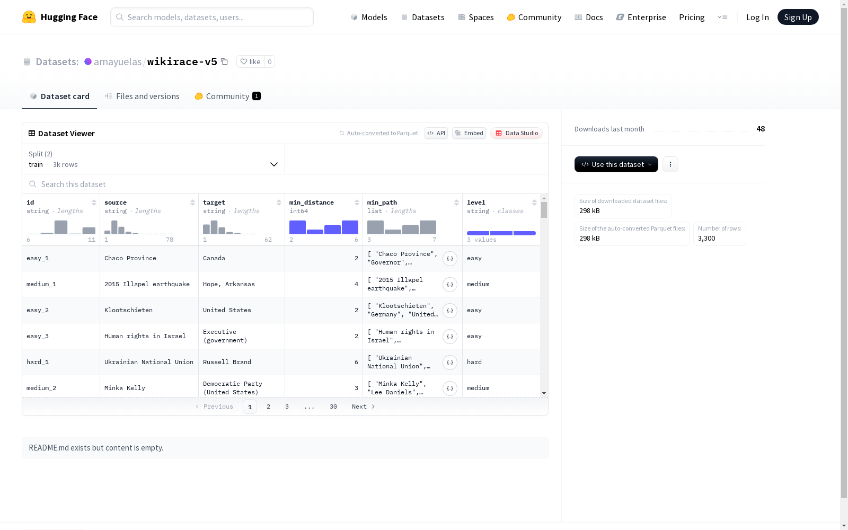Expand the medium_2 min_path cell braces icon

coord(450,388)
